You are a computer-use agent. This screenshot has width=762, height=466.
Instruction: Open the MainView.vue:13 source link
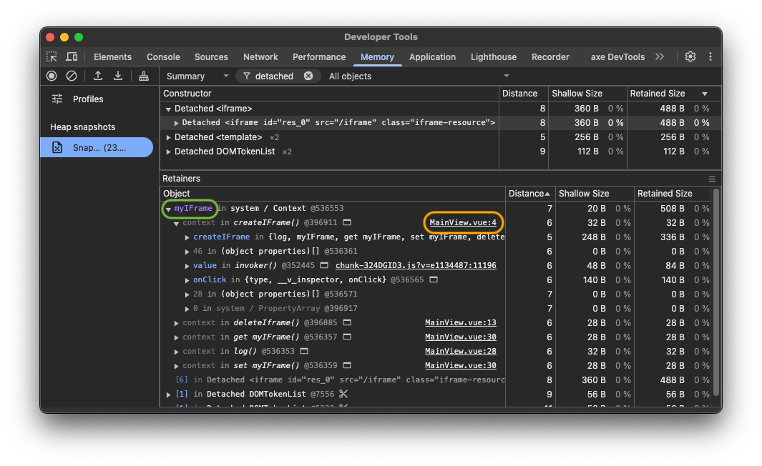pos(461,322)
